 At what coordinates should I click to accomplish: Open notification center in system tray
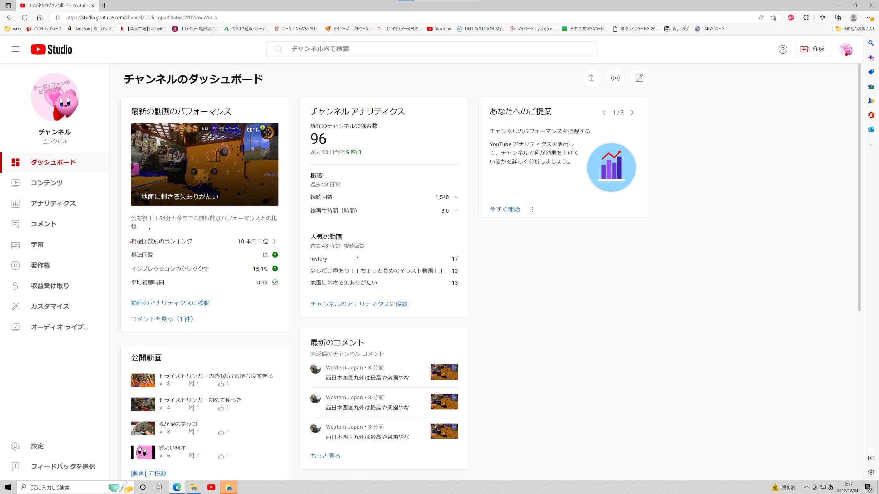click(869, 487)
